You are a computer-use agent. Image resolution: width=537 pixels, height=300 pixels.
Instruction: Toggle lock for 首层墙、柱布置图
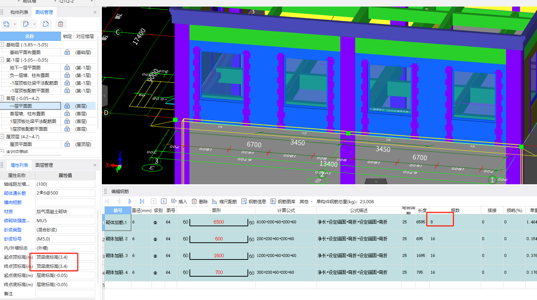pos(67,114)
